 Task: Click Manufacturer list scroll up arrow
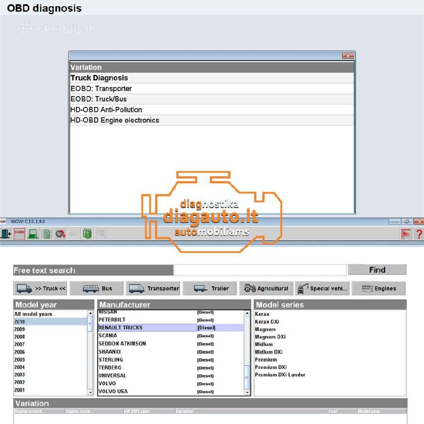click(x=247, y=313)
